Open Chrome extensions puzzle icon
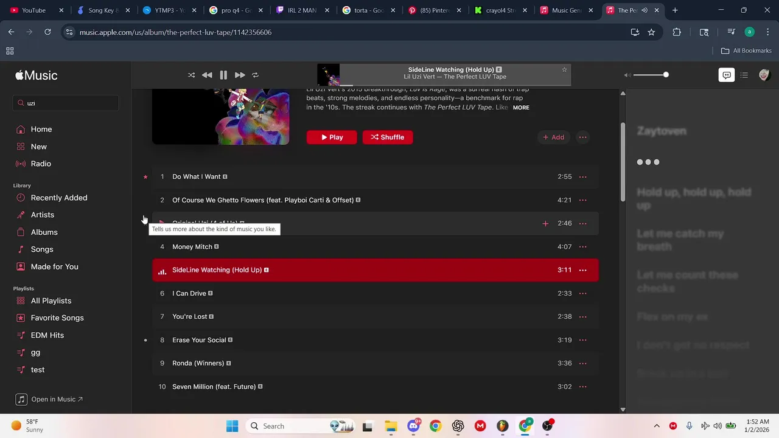Viewport: 779px width, 438px height. tap(677, 32)
